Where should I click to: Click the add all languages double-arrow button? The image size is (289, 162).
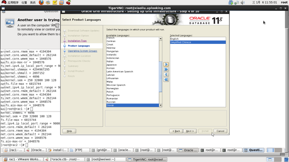pyautogui.click(x=166, y=69)
